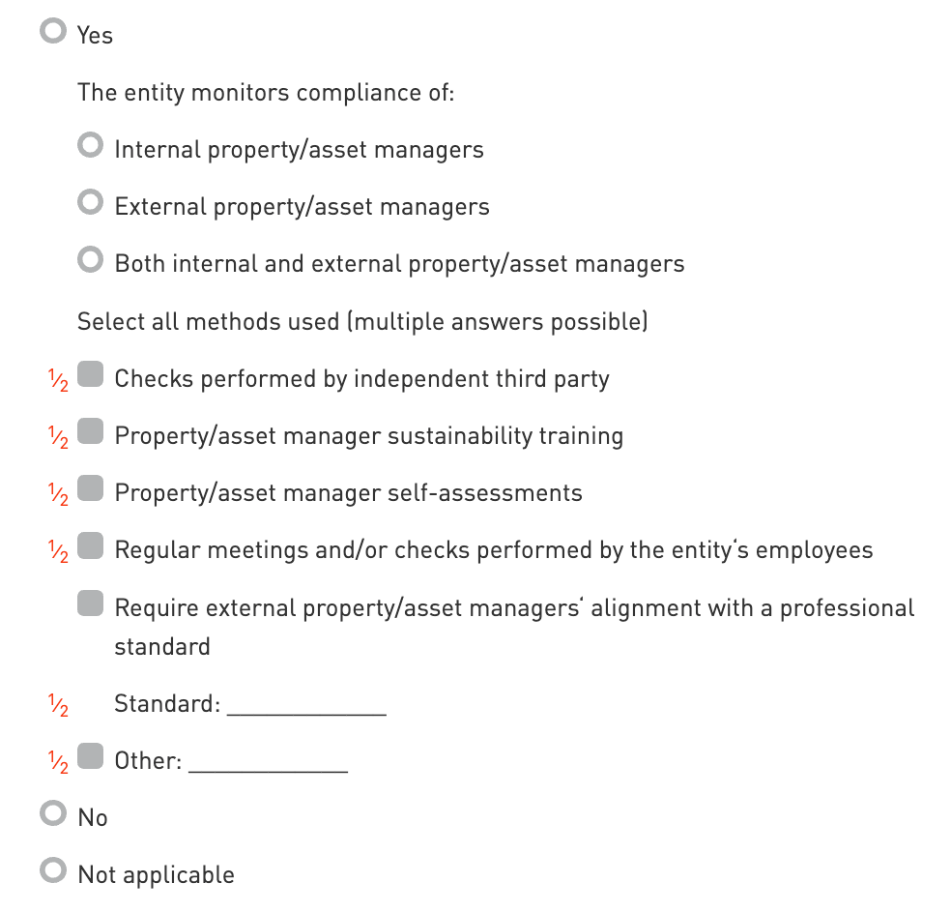Click ½ score marker beside sustainability training
The image size is (951, 913).
click(x=59, y=437)
